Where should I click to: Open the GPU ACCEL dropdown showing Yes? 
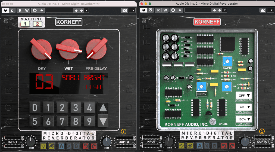(244, 107)
